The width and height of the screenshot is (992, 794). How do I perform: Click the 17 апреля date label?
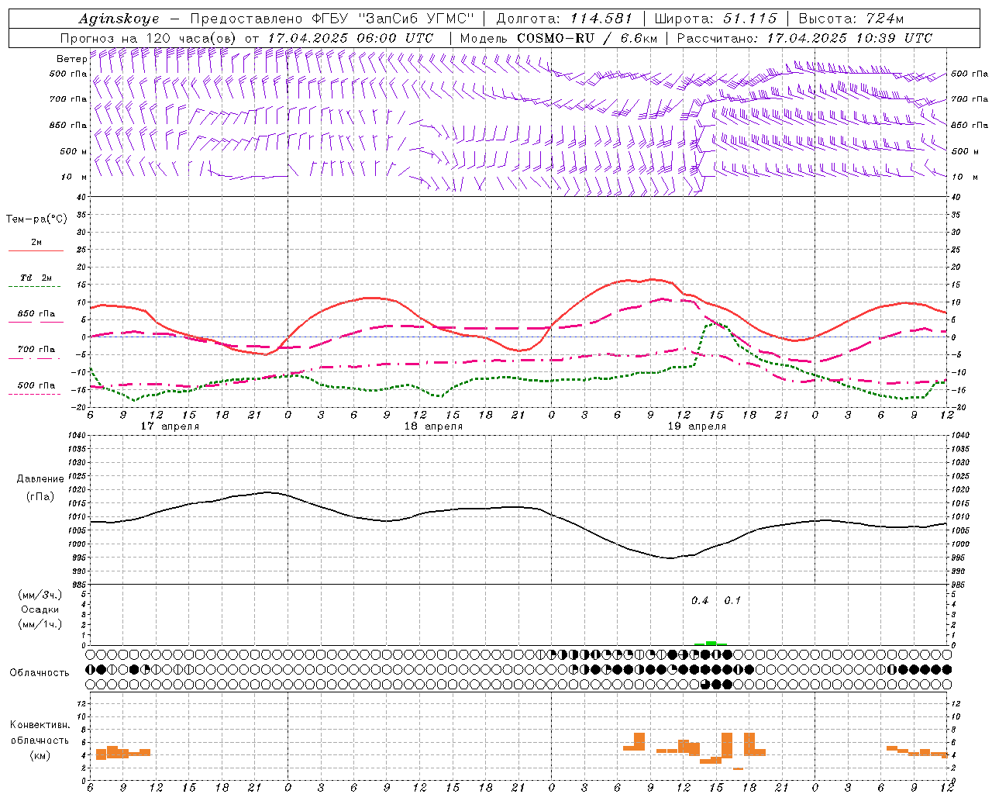[x=170, y=426]
